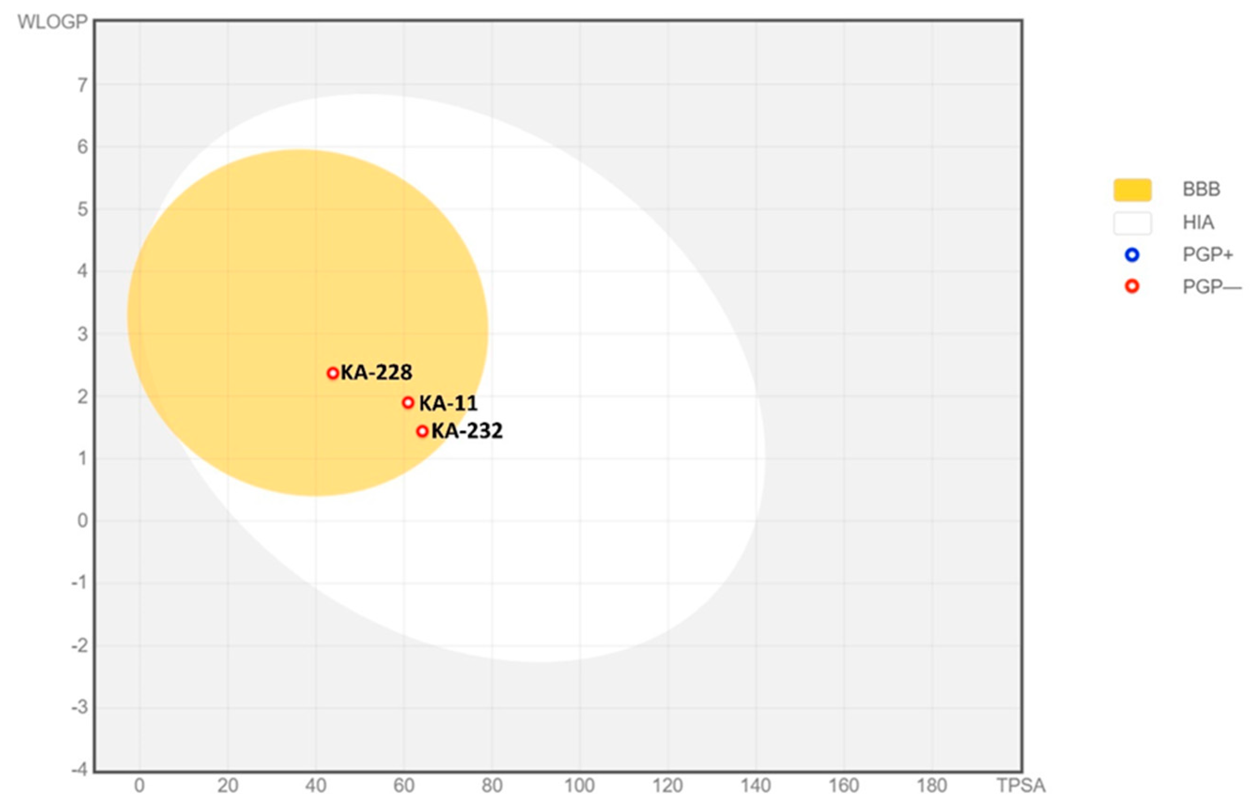This screenshot has width=1252, height=805.
Task: Click the white HIA legend swatch
Action: pos(1132,222)
